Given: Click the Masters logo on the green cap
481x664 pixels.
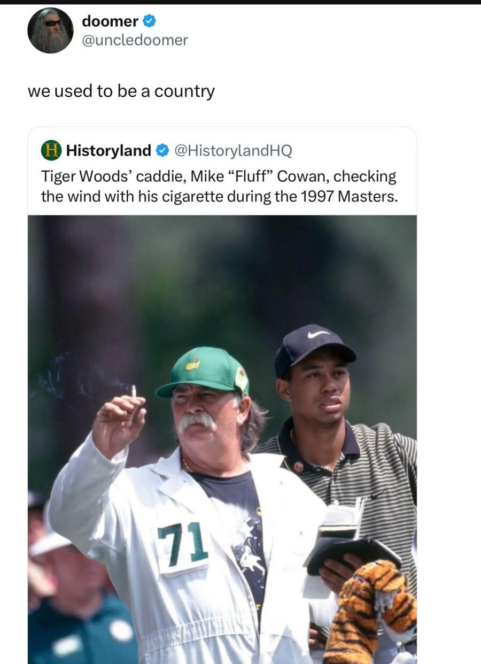Looking at the screenshot, I should (193, 364).
